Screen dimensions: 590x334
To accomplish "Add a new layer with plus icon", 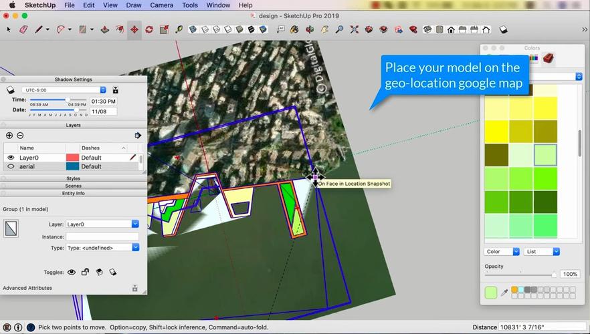I will click(x=9, y=135).
